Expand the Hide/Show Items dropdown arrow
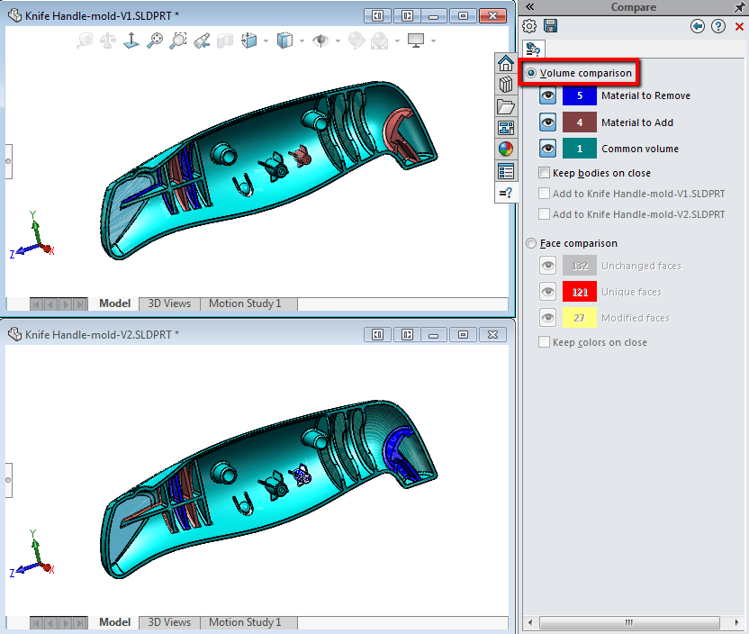The height and width of the screenshot is (634, 749). pos(338,41)
